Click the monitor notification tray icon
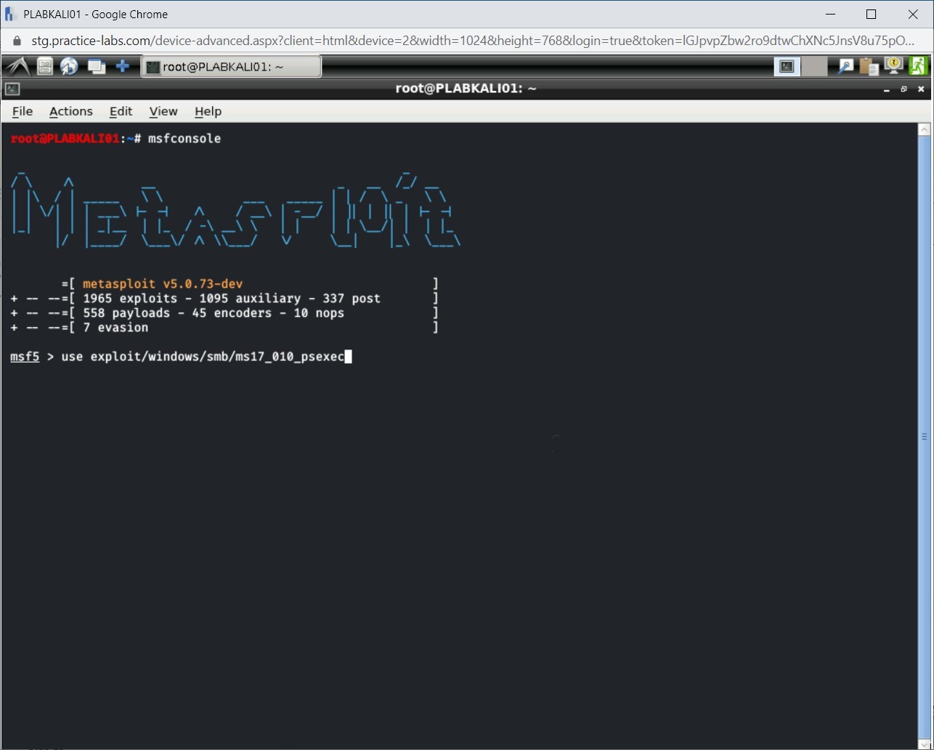The image size is (934, 750). point(893,66)
